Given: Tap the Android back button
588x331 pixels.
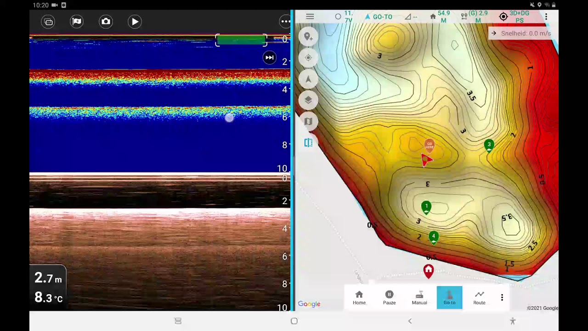Looking at the screenshot, I should (410, 321).
